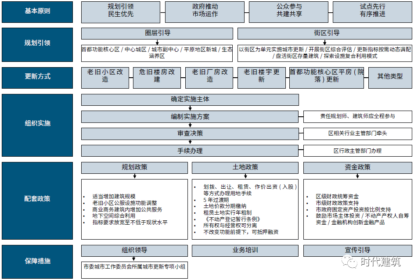Image resolution: width=414 pixels, height=280 pixels.
Task: Click the 配套政策 category box
Action: [37, 201]
